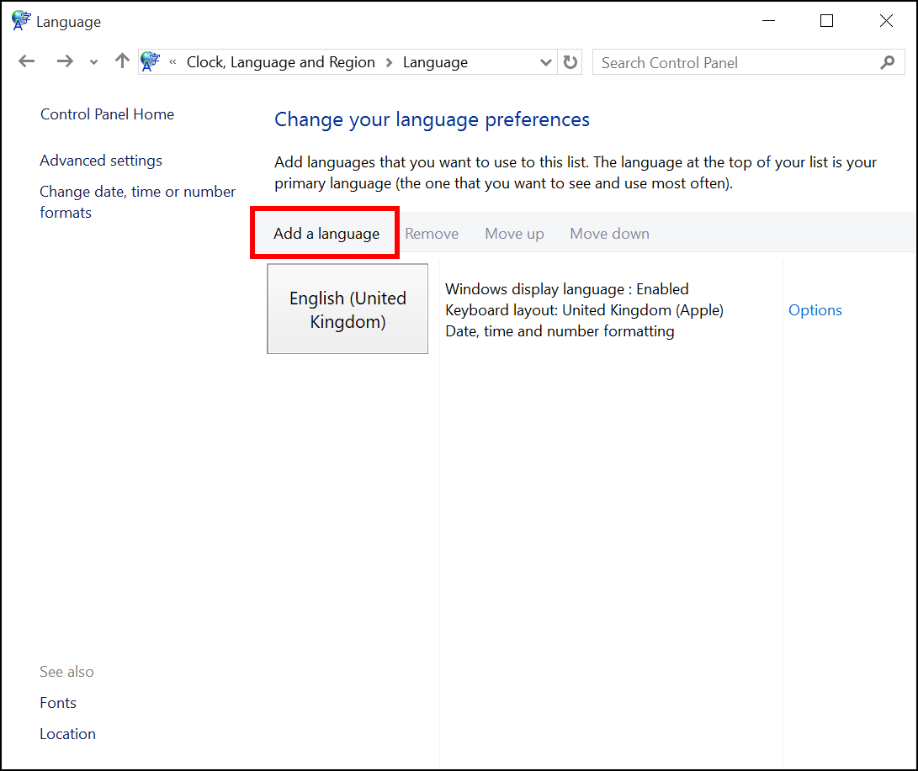Viewport: 918px width, 771px height.
Task: Click the Forward navigation arrow
Action: tap(65, 61)
